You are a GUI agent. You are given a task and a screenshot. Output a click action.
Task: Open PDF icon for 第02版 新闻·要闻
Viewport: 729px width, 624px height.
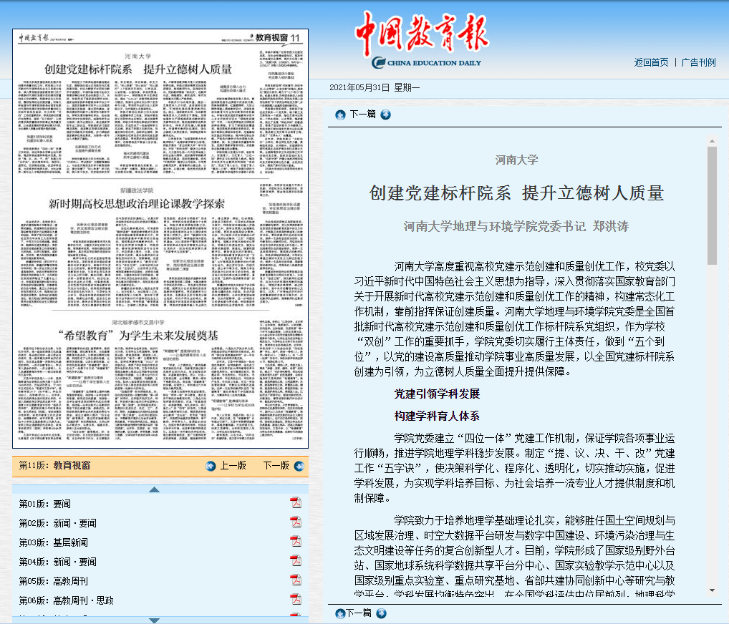click(x=296, y=522)
